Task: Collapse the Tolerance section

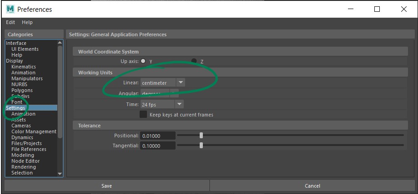Action: (x=240, y=125)
